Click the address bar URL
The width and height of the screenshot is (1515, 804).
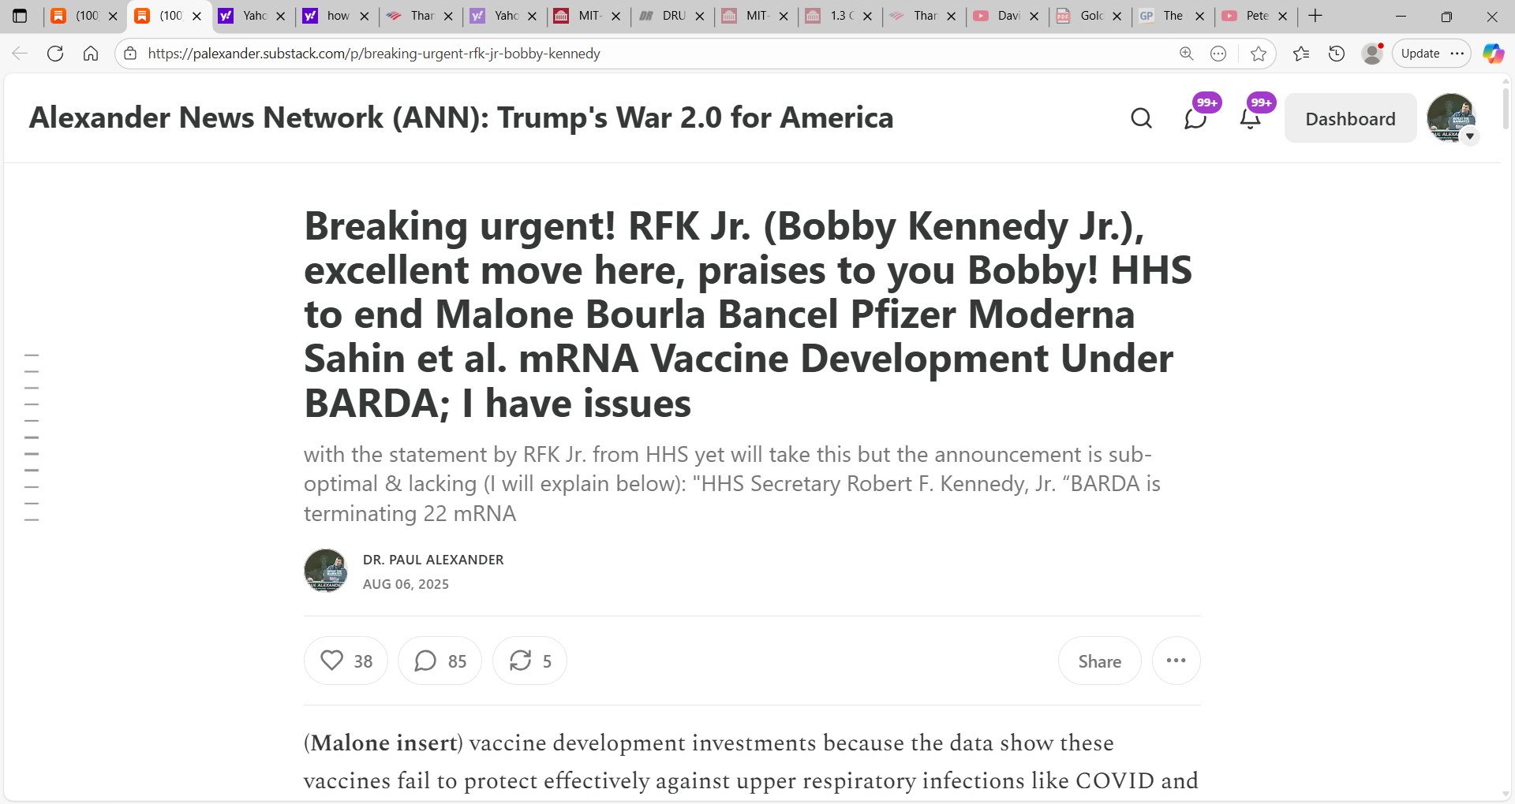pos(374,54)
